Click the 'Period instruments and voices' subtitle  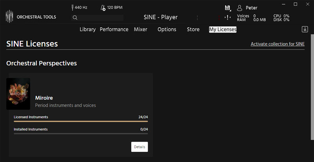(66, 105)
